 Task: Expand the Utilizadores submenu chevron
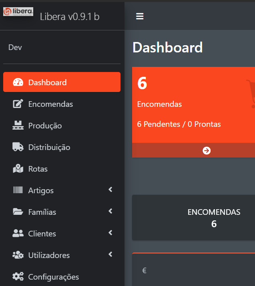pyautogui.click(x=110, y=255)
